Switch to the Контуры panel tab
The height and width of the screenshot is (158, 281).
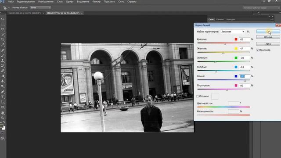[x=231, y=19]
